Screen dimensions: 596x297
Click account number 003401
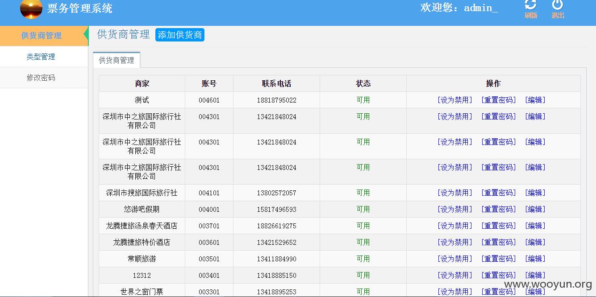click(209, 276)
